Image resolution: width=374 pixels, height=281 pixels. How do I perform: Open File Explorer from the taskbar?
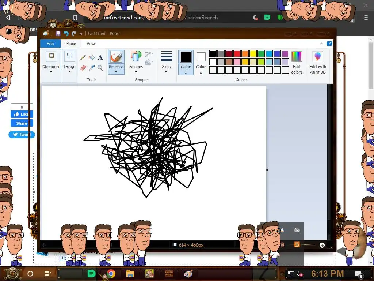130,274
